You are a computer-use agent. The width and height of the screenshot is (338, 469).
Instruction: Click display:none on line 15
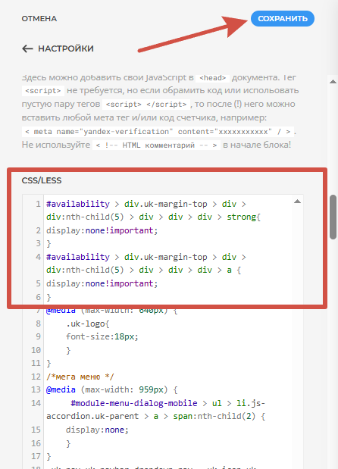pos(97,430)
